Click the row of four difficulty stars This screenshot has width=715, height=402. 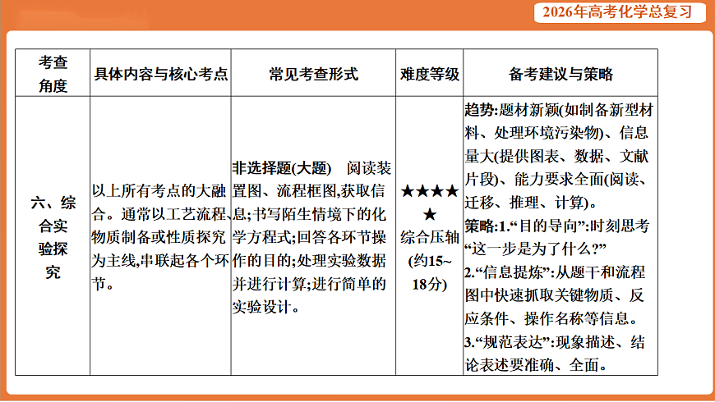click(x=429, y=192)
